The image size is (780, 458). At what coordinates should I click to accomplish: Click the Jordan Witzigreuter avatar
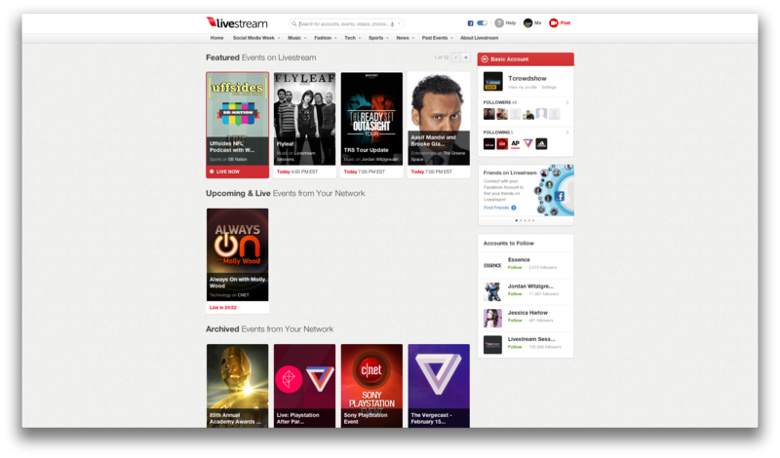pyautogui.click(x=492, y=292)
